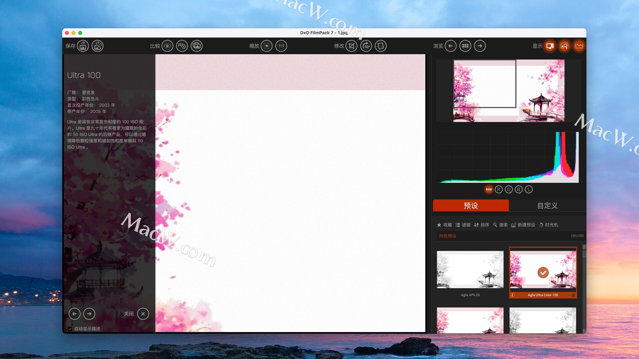639x359 pixels.
Task: Open the 时光机 time machine
Action: (548, 225)
